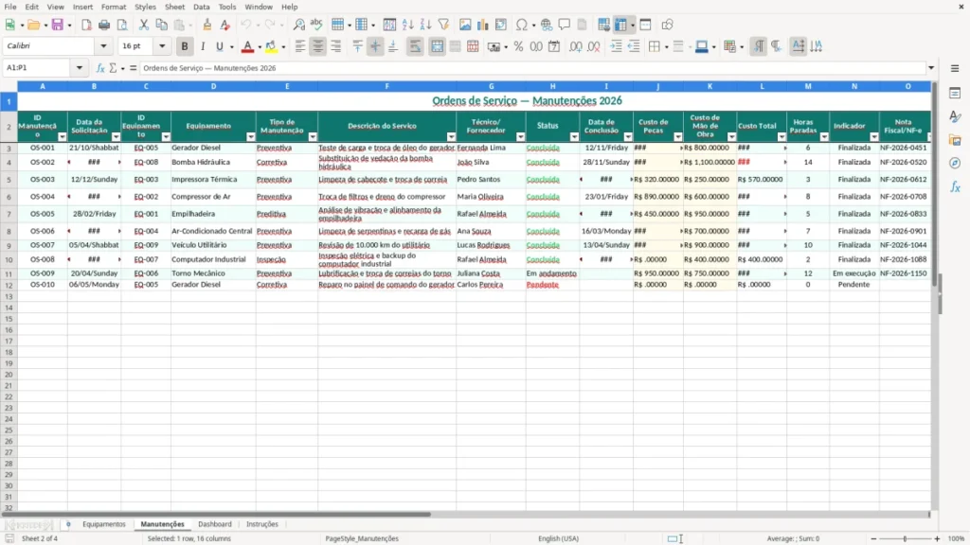The height and width of the screenshot is (545, 970).
Task: Print the document via printer icon
Action: pyautogui.click(x=104, y=25)
